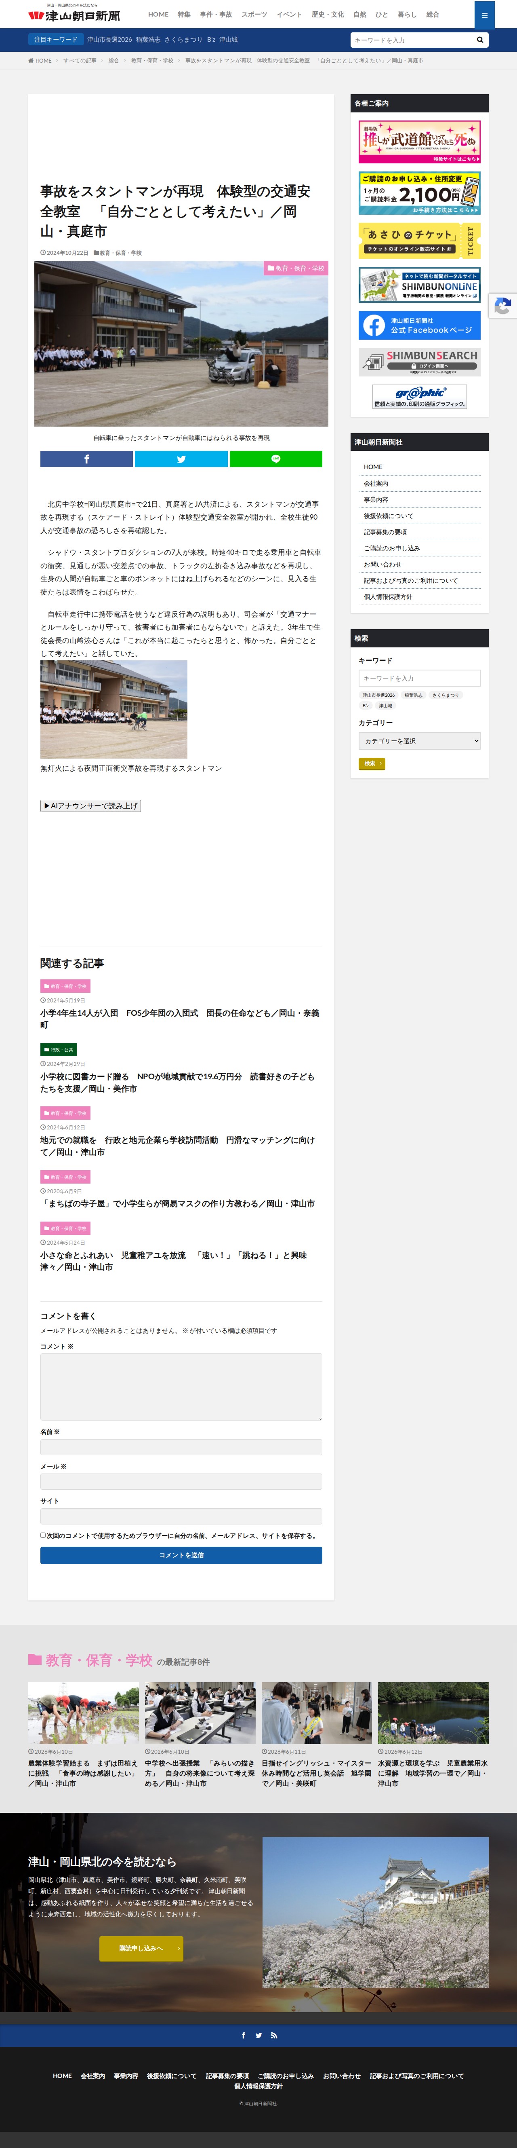Open the footer Facebook icon
The height and width of the screenshot is (2148, 517).
coord(243,2036)
